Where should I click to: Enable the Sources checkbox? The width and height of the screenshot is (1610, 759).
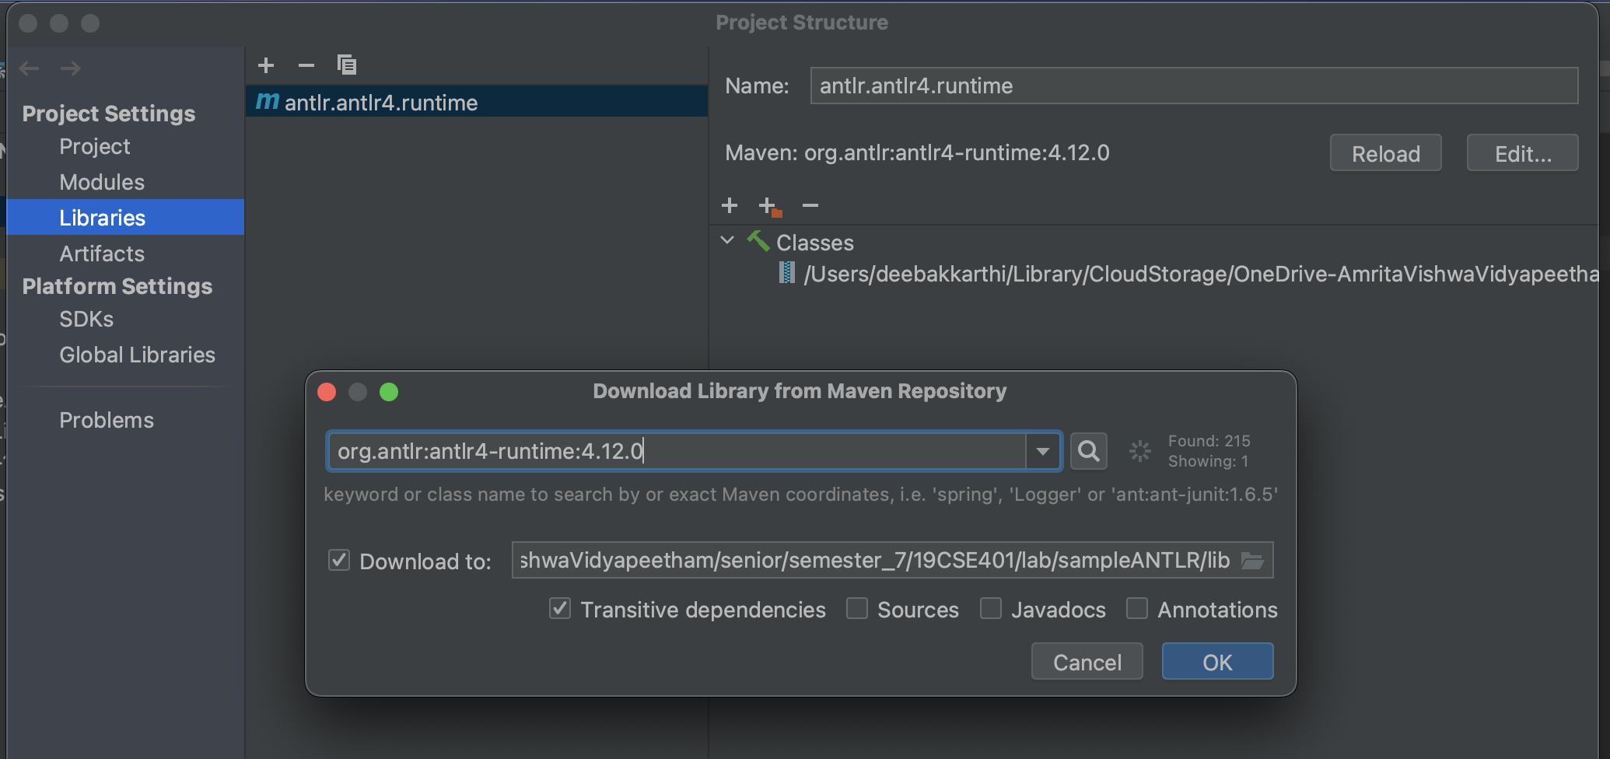tap(857, 609)
